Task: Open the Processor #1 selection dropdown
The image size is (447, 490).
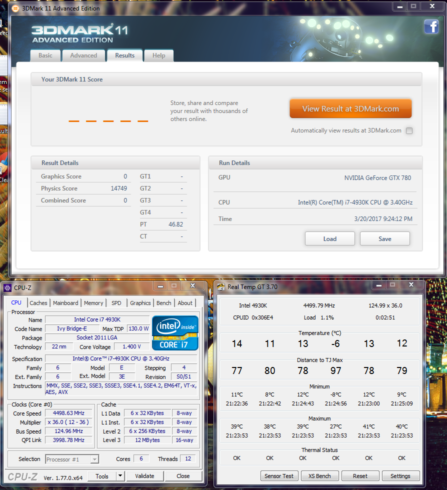Action: 72,459
